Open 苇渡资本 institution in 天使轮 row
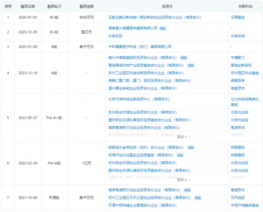 pos(238,190)
